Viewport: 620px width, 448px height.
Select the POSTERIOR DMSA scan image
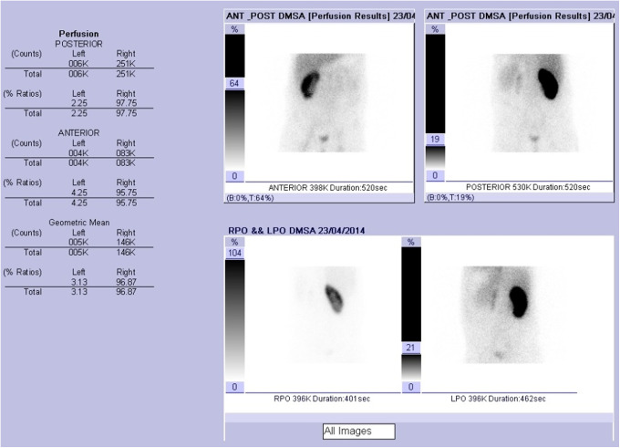coord(534,103)
